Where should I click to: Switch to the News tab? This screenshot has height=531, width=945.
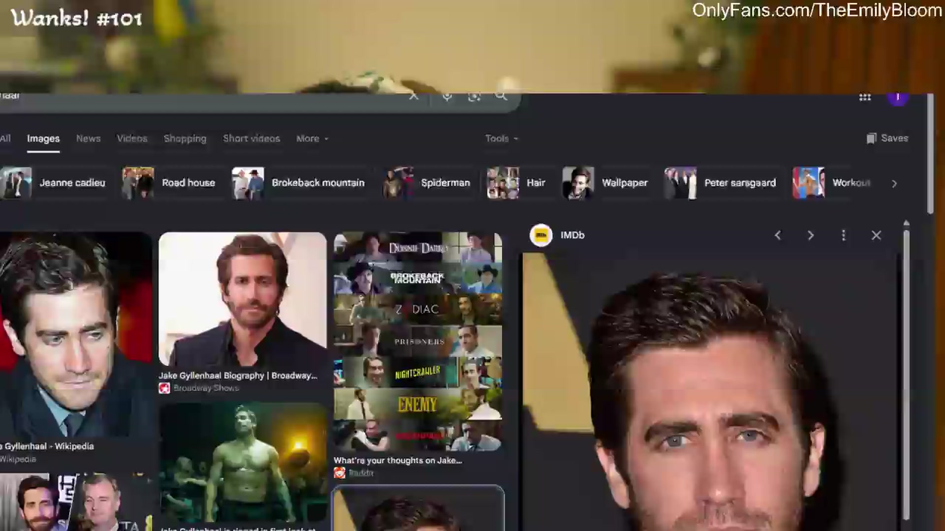[88, 139]
